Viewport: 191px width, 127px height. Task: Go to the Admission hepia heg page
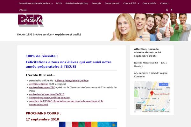click(x=77, y=3)
